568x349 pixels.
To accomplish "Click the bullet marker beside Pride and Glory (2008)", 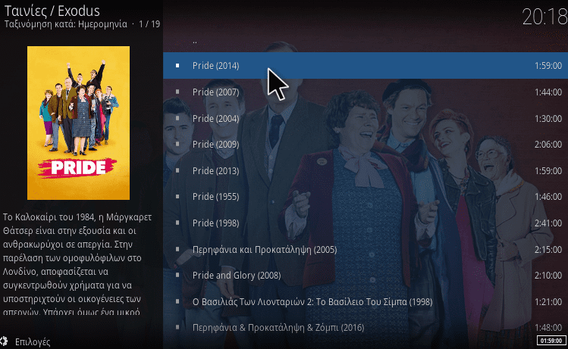I will (x=177, y=276).
